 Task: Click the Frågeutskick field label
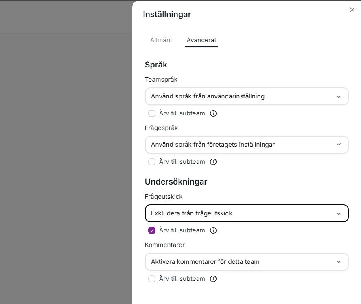click(164, 197)
